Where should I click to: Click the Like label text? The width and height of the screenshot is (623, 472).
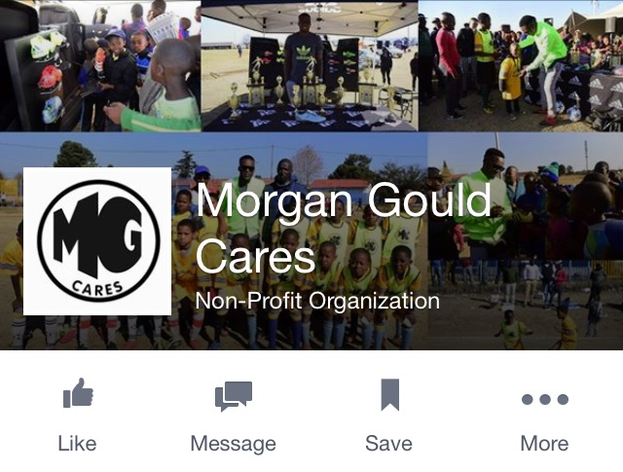[77, 444]
